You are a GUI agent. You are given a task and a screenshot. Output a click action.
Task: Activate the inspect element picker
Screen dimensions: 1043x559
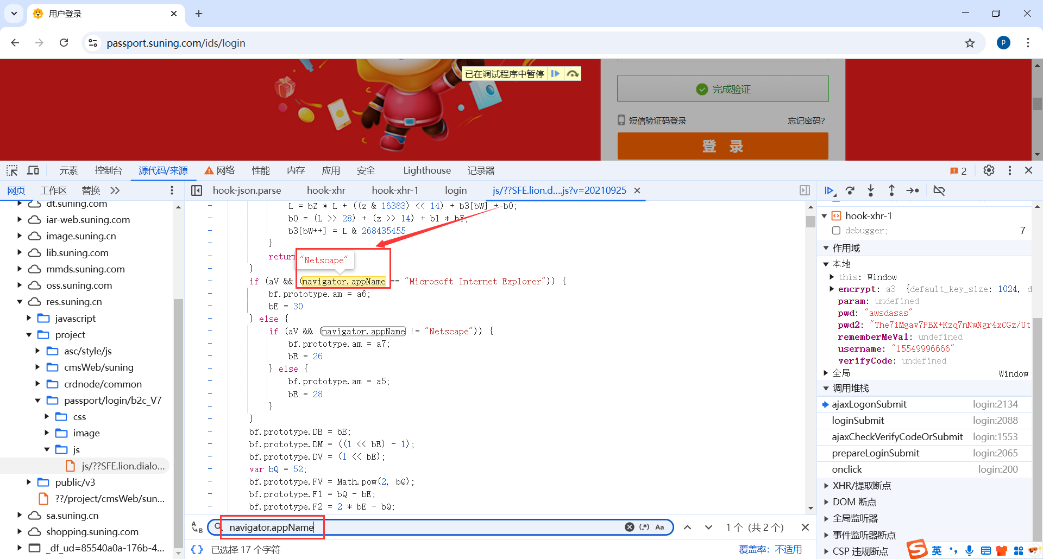[12, 170]
